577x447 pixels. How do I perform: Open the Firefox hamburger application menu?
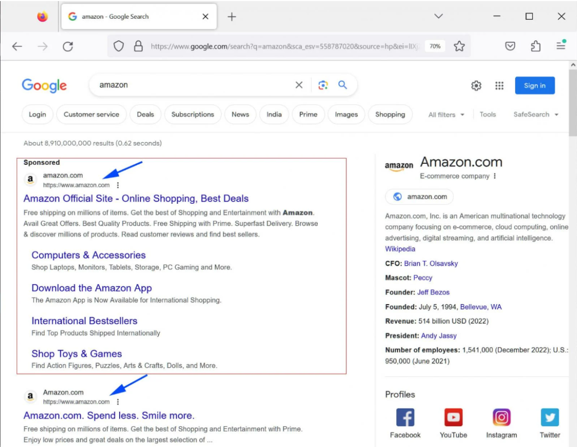point(561,45)
